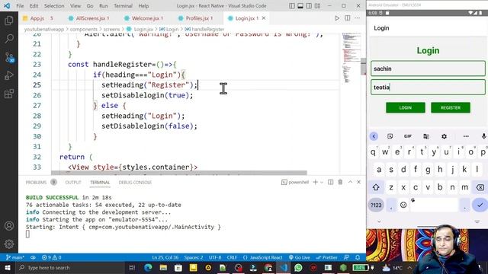Click the sachin username field in emulator
Viewport: 488px width, 274px height.
pyautogui.click(x=428, y=68)
